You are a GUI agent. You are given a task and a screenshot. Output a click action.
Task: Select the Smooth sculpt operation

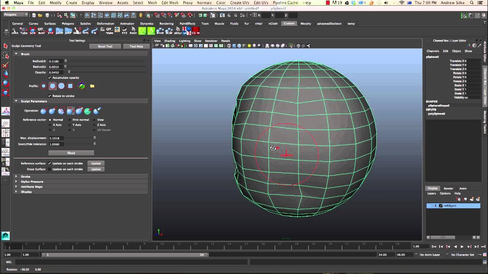61,111
